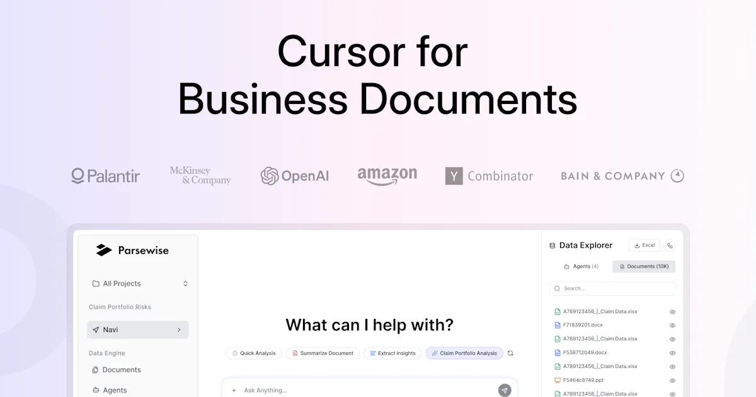Focus the Data Explorer Search field
Screen dimensions: 756x397
[x=612, y=289]
